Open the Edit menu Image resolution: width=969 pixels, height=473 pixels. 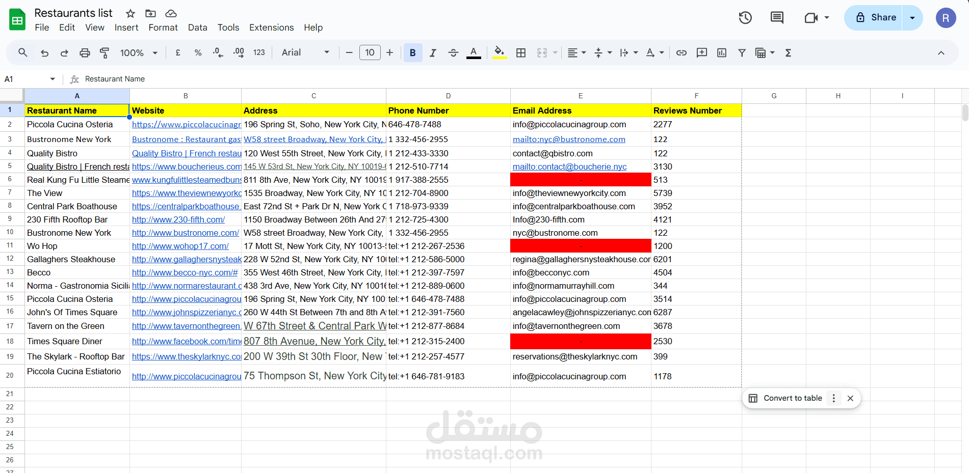click(x=67, y=27)
